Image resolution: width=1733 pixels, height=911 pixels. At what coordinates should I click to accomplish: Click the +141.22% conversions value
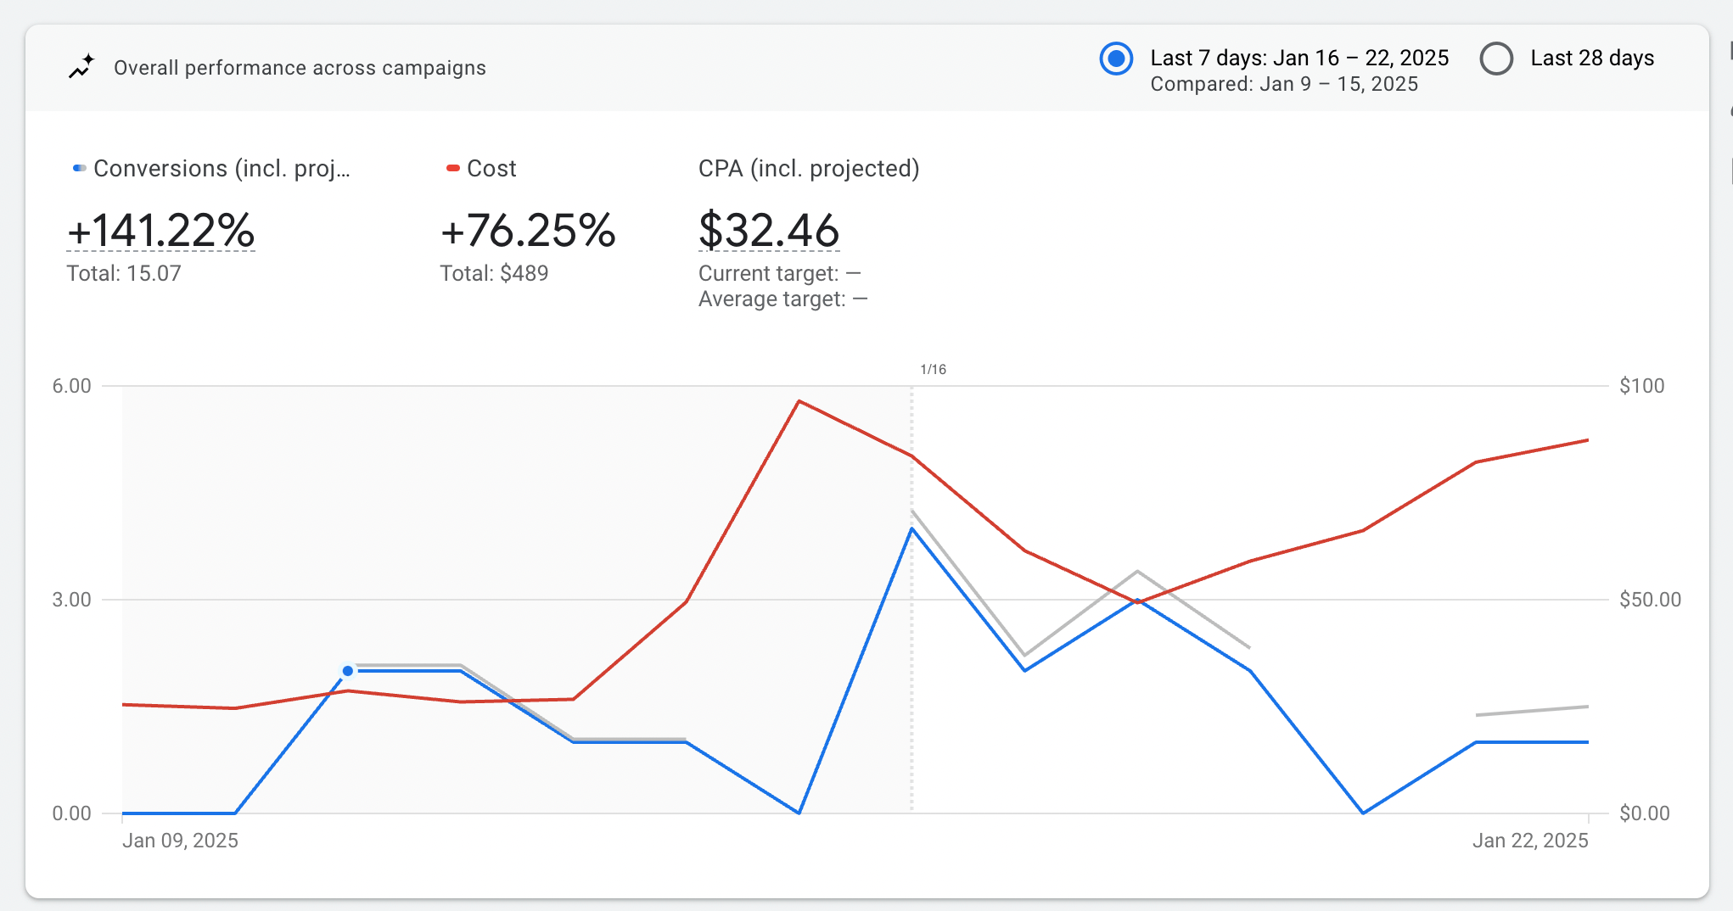(161, 230)
